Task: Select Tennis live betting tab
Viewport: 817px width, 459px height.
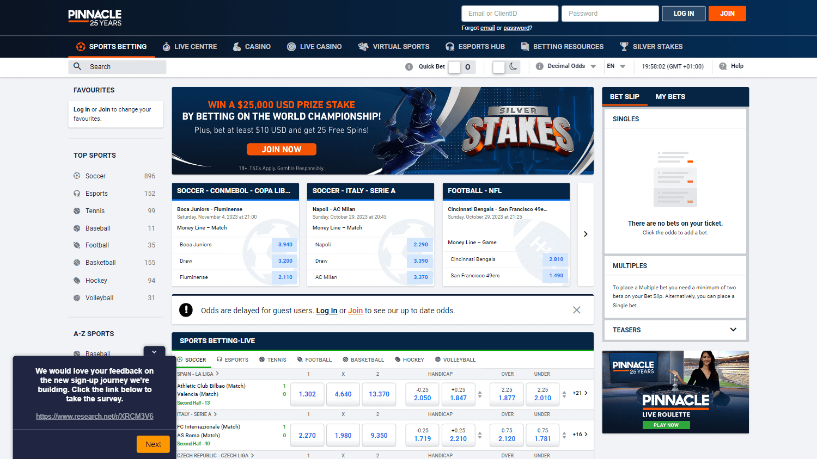Action: click(x=273, y=359)
